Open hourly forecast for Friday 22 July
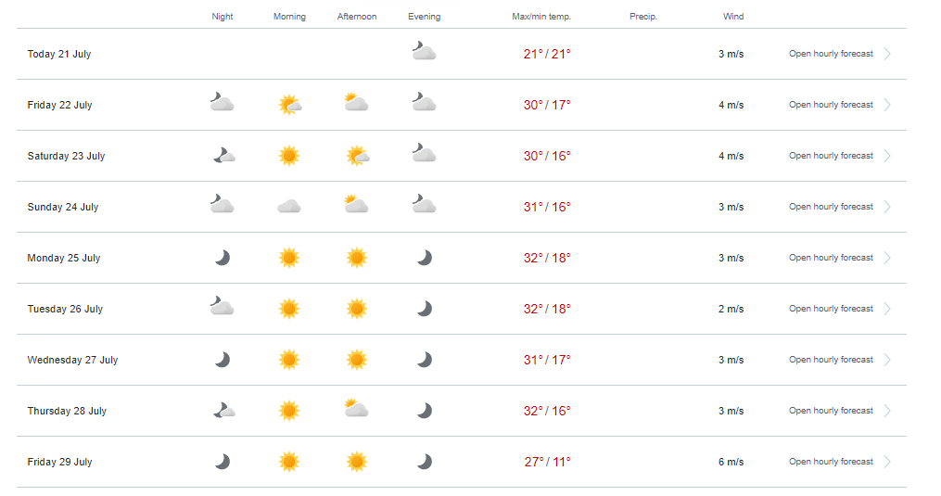941x496 pixels. 831,105
